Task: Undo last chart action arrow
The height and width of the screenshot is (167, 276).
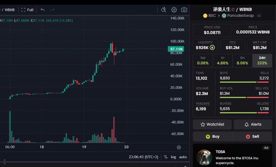Action: click(43, 10)
